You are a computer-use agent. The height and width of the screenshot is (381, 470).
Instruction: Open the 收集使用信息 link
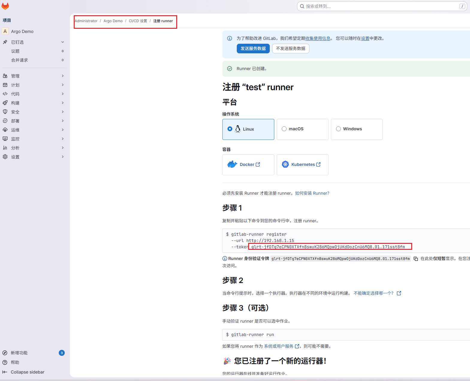(318, 38)
